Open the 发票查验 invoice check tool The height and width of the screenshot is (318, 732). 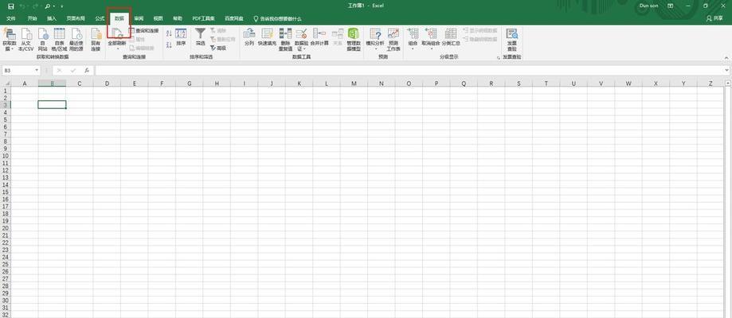[511, 38]
